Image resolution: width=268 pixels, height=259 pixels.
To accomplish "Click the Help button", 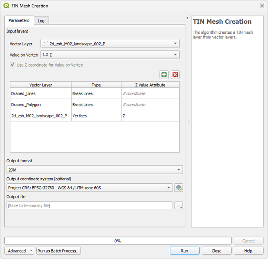I will pyautogui.click(x=248, y=251).
